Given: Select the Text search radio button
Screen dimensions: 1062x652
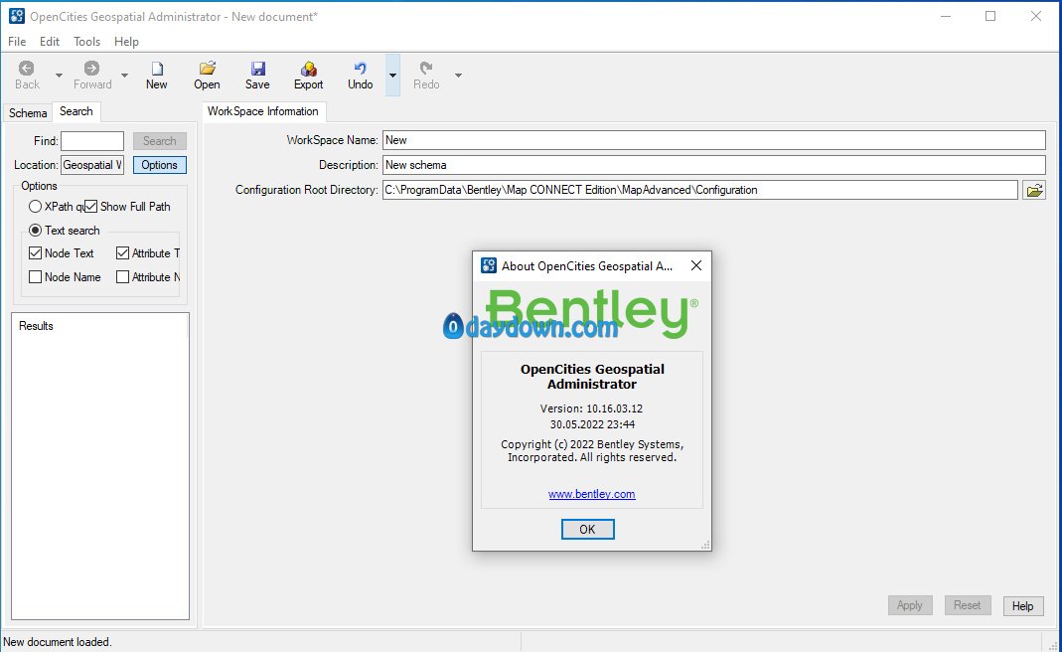Looking at the screenshot, I should (x=35, y=231).
